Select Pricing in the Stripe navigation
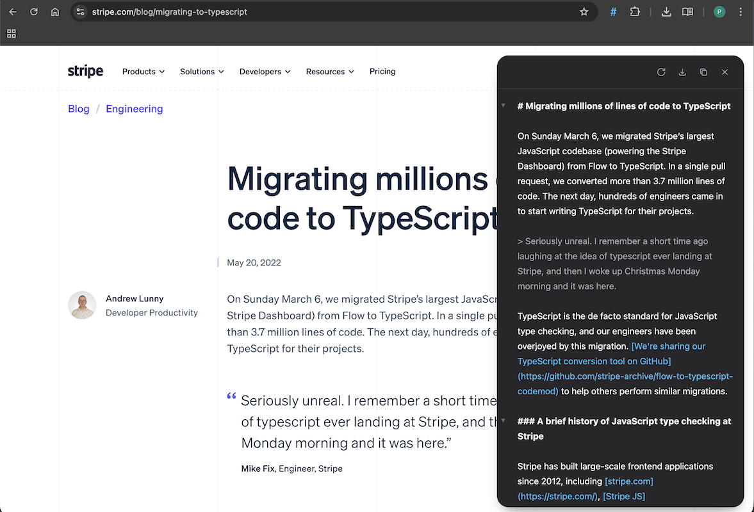The height and width of the screenshot is (512, 754). coord(382,72)
